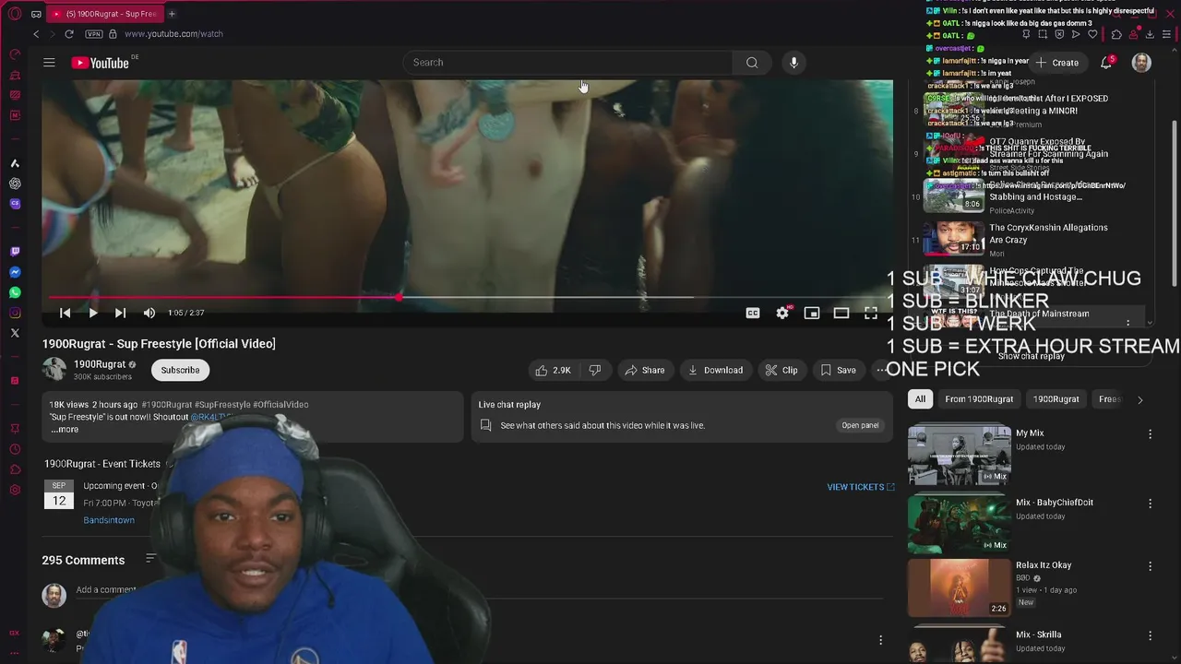Open the comments sort menu

150,559
